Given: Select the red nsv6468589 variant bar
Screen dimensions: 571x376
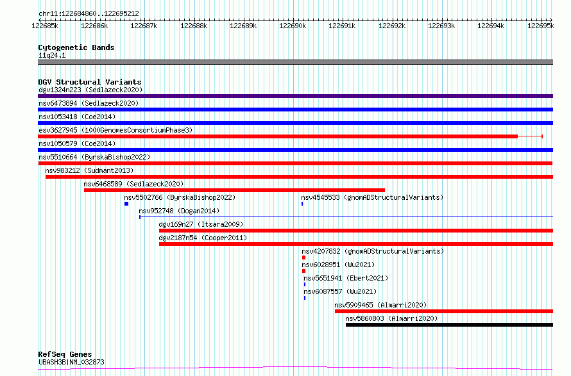Looking at the screenshot, I should click(234, 190).
